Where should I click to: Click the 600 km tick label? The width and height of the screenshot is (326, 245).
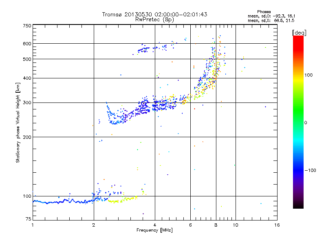(27, 44)
